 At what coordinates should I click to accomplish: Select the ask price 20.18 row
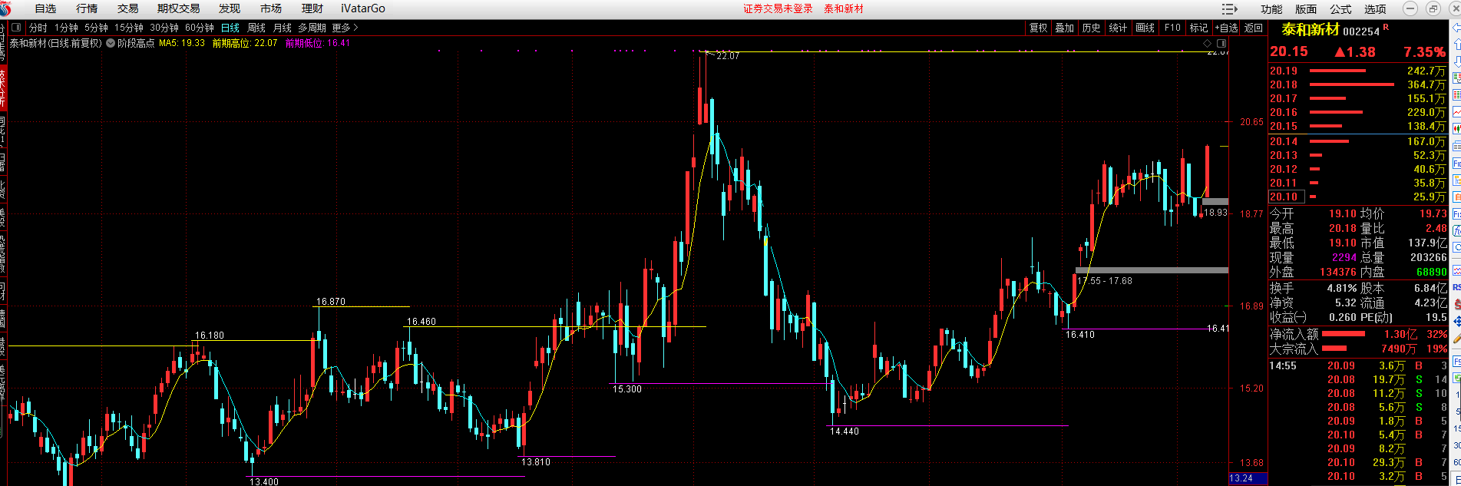coord(1357,84)
